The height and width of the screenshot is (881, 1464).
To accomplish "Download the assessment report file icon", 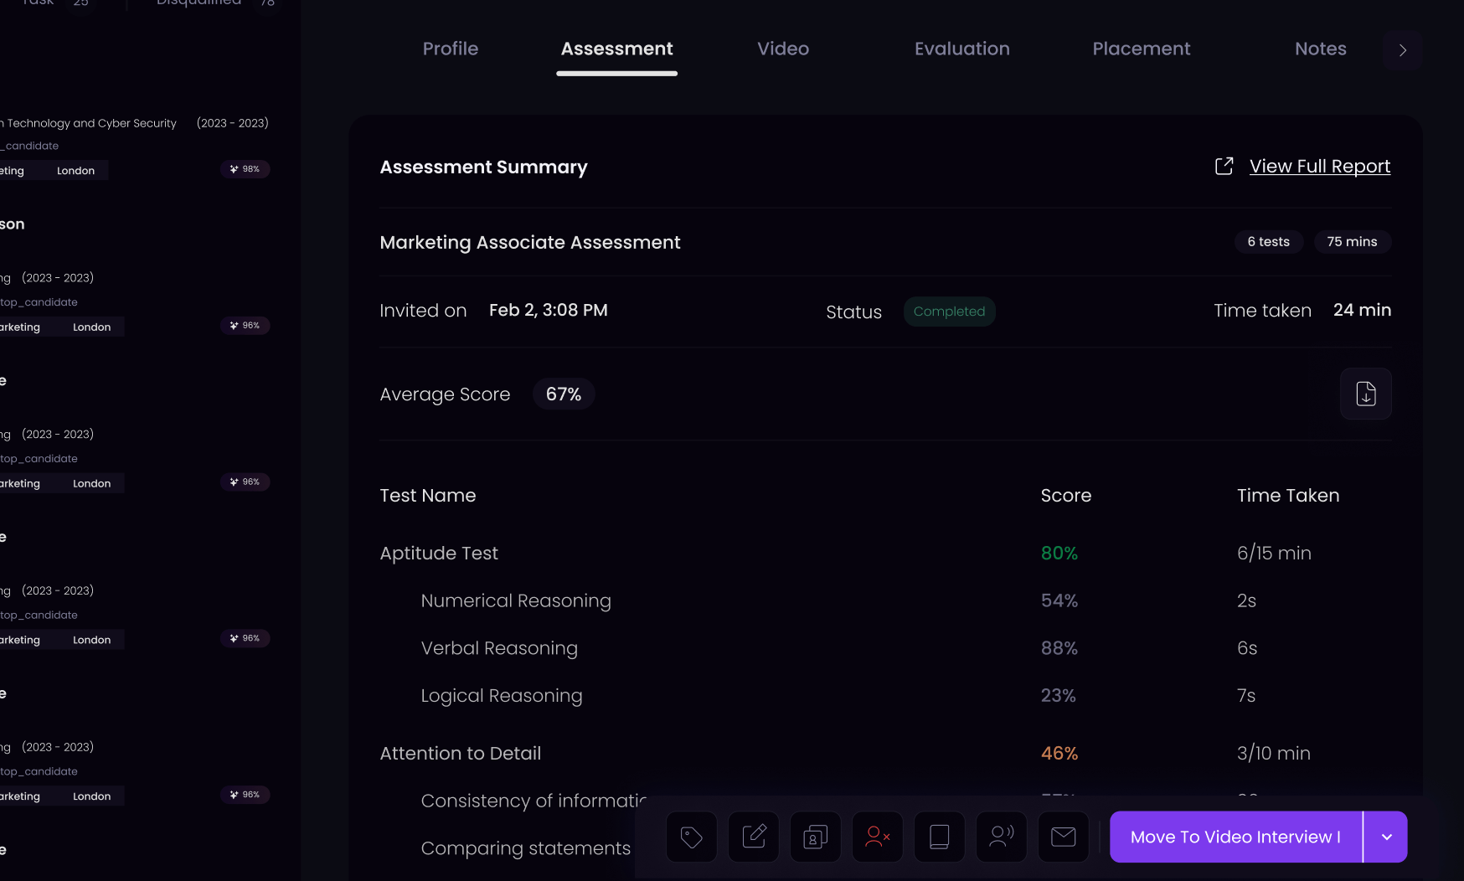I will click(x=1366, y=394).
